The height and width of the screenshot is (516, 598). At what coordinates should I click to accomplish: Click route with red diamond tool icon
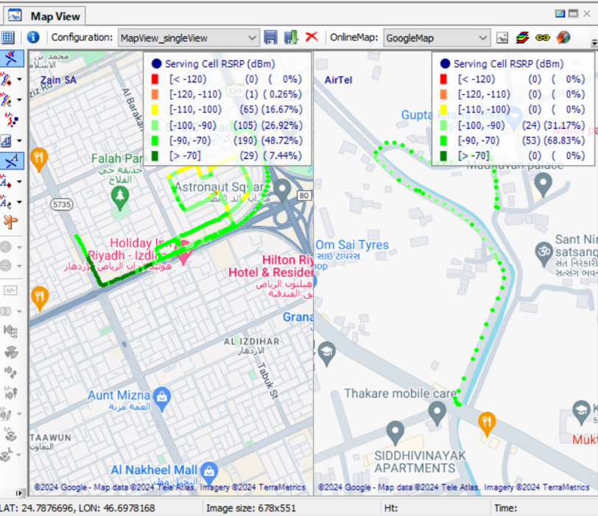coord(7,79)
